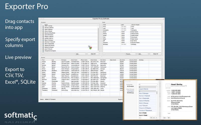Select Merritt Y Cobb in the Contacts app list
201x125 pixels.
(147, 115)
